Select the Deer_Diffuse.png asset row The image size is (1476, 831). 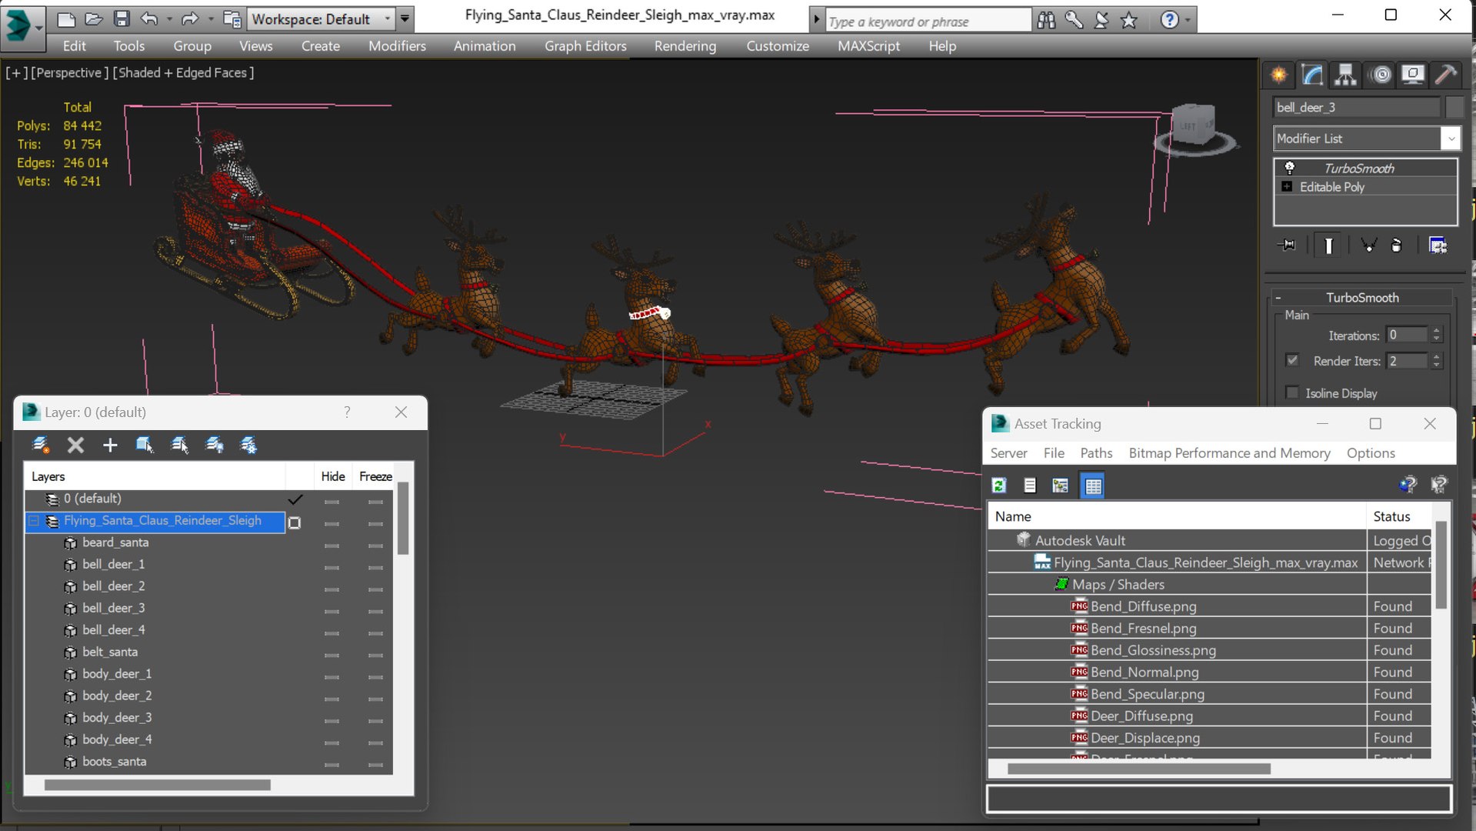click(x=1210, y=716)
